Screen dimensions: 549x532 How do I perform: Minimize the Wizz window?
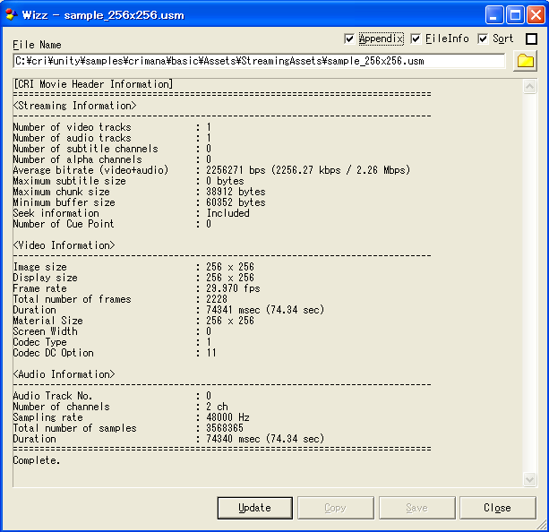point(495,14)
